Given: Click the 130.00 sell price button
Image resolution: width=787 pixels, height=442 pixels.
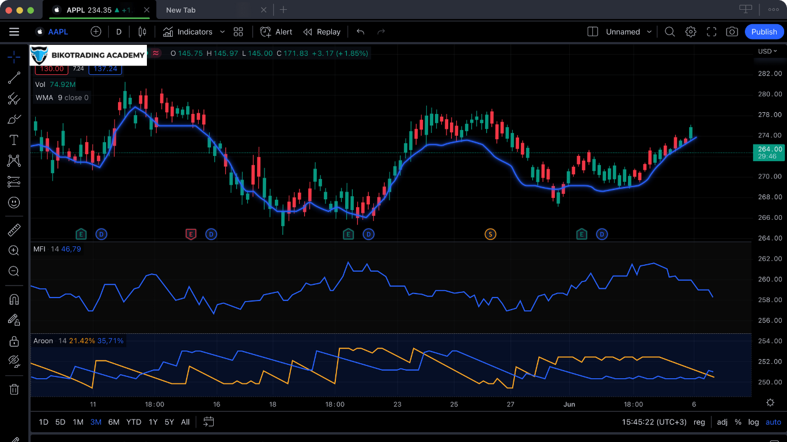Looking at the screenshot, I should 52,68.
